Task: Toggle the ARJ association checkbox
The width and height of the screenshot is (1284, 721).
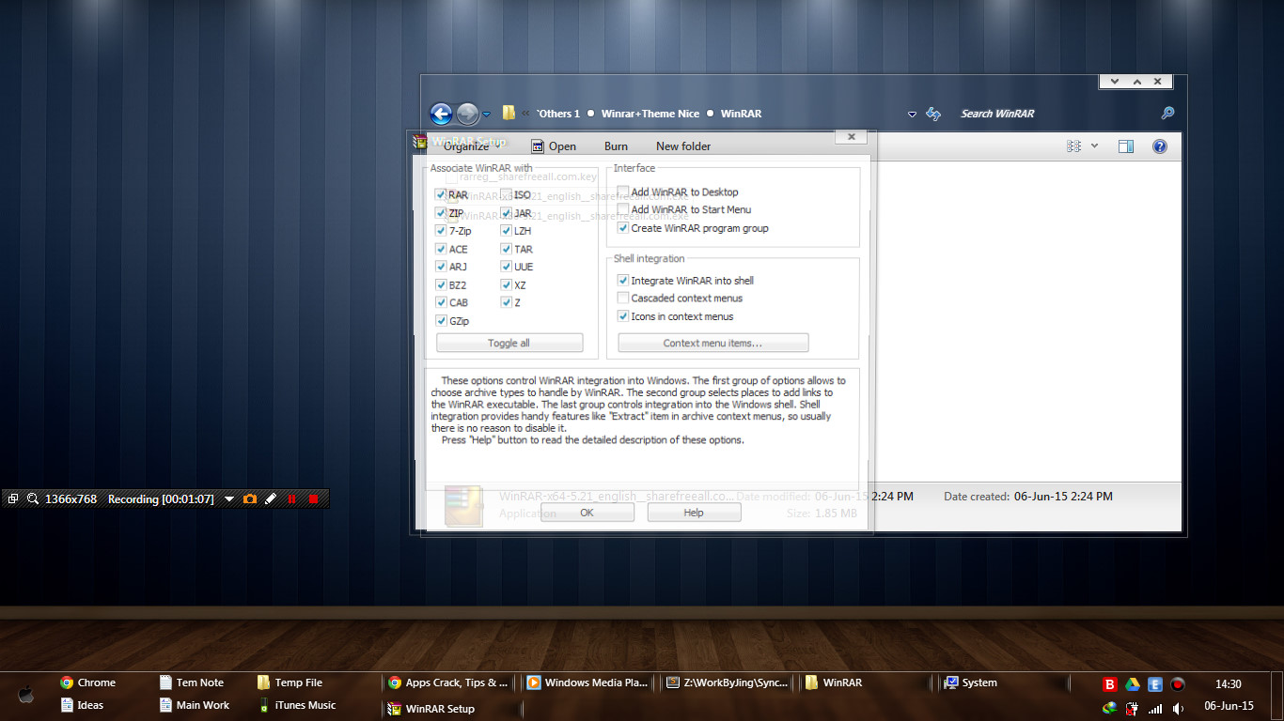Action: tap(441, 267)
